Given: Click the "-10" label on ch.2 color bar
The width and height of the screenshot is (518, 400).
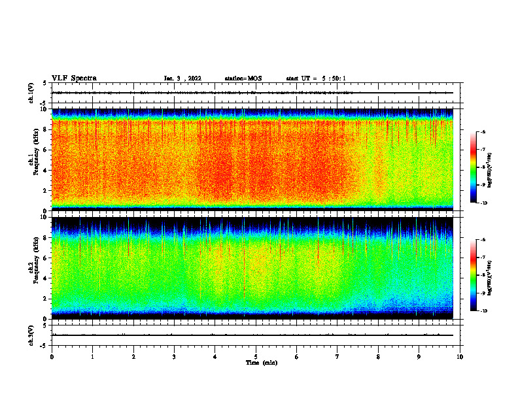Looking at the screenshot, I should (x=483, y=311).
